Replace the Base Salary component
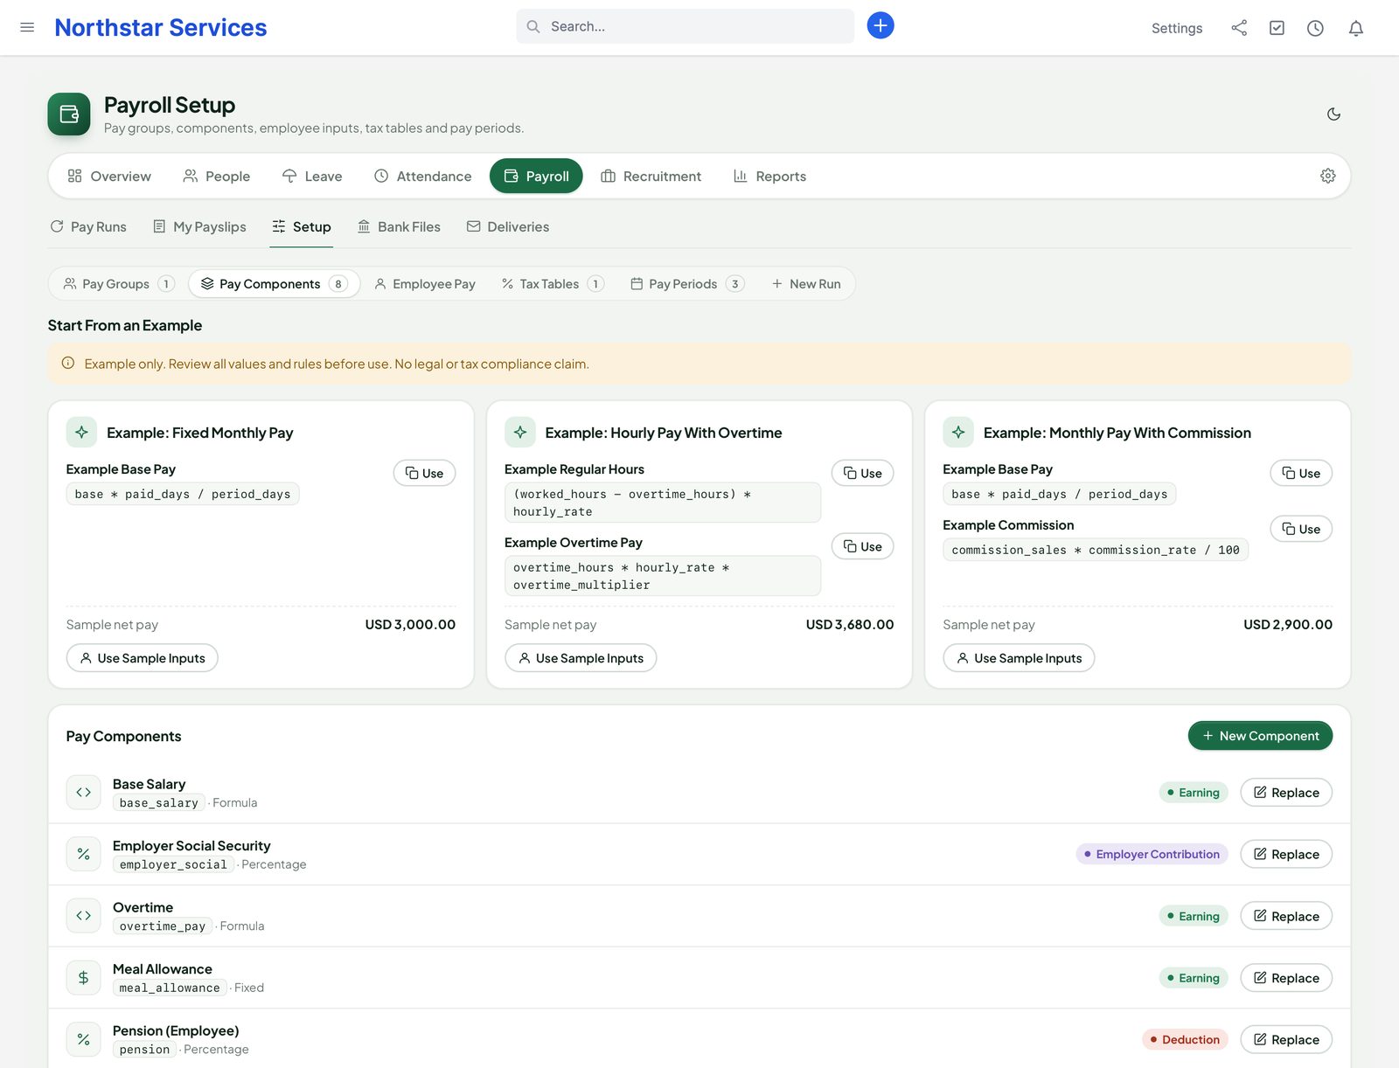This screenshot has height=1068, width=1399. click(x=1286, y=793)
